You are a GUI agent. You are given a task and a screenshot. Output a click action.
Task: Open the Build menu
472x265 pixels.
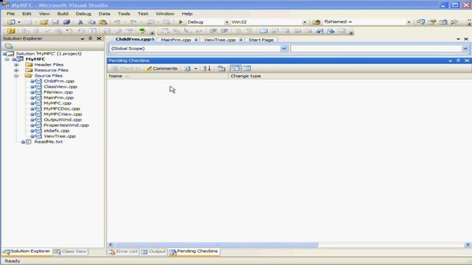pyautogui.click(x=63, y=14)
